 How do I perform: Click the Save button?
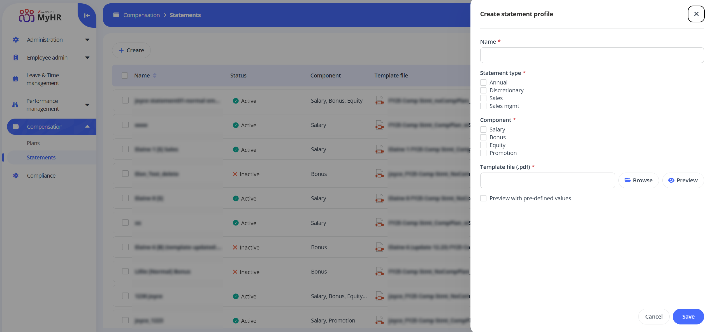click(688, 316)
